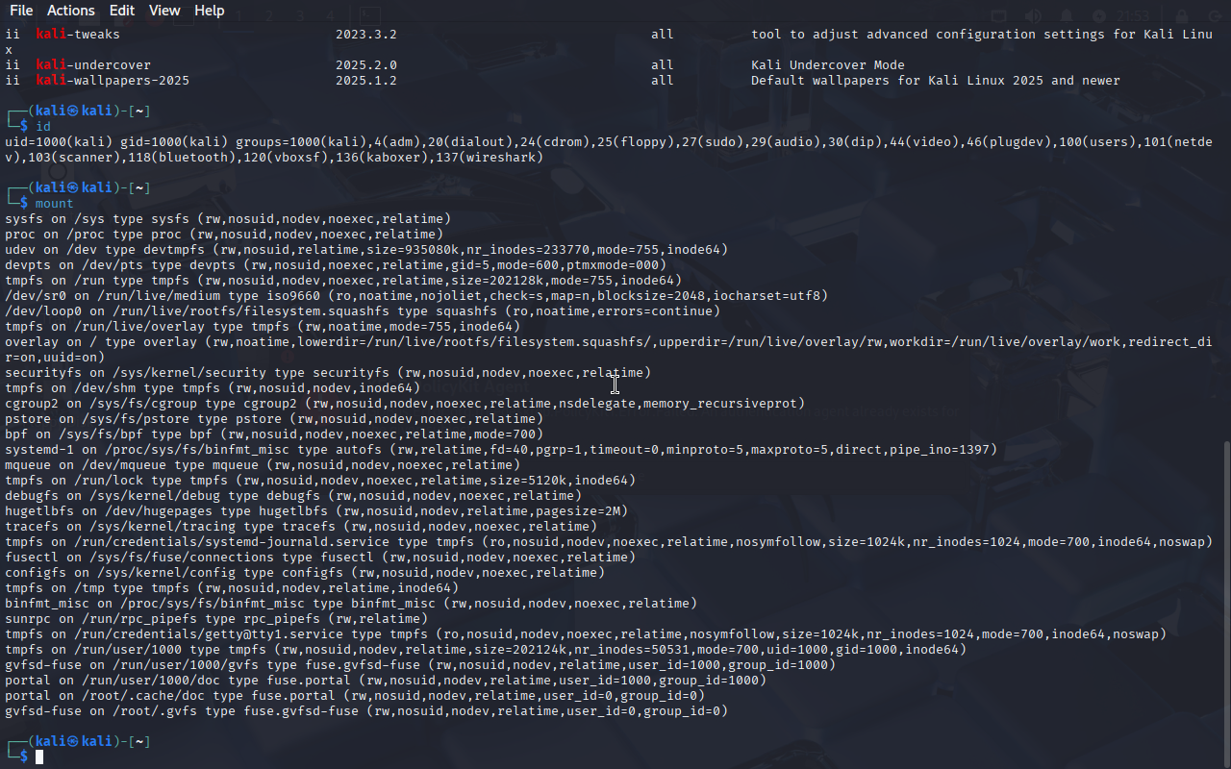
Task: Click the 'bpf on /sys/fs/bpf' line
Action: (274, 434)
